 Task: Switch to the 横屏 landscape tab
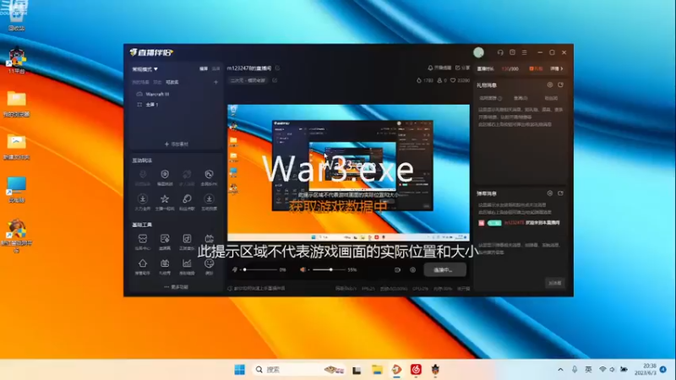tap(204, 69)
